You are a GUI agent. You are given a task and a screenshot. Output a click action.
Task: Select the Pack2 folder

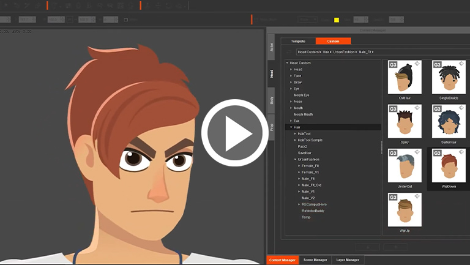tap(302, 147)
